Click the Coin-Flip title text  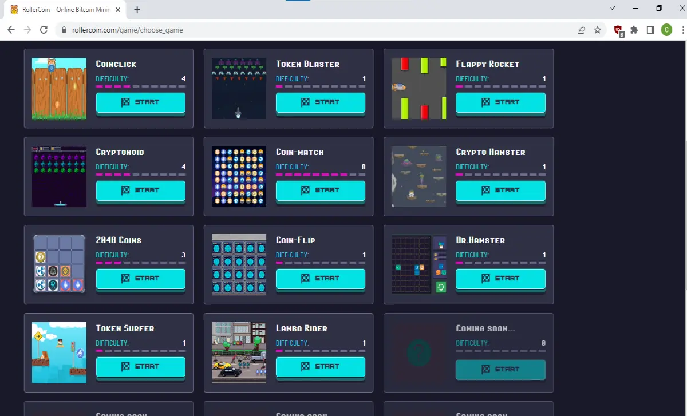[295, 240]
